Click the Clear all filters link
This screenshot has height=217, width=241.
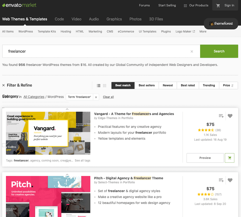[108, 97]
